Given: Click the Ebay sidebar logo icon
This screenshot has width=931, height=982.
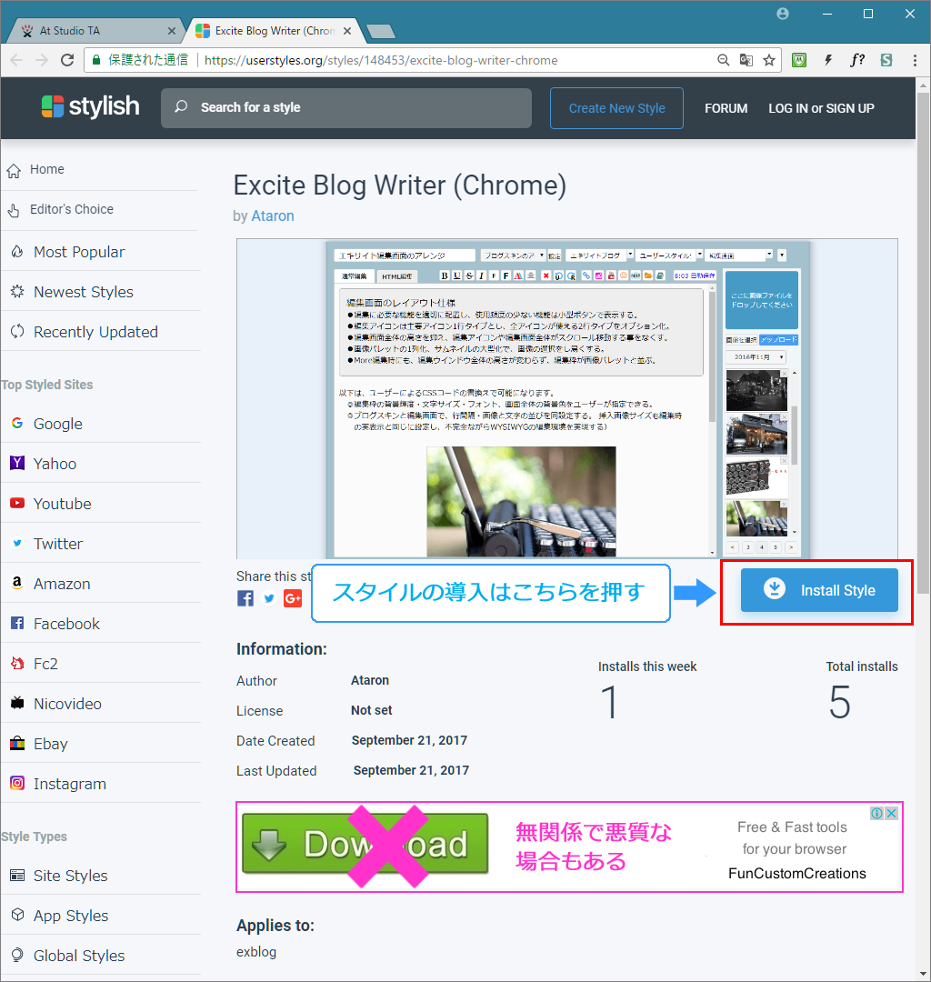Looking at the screenshot, I should (17, 743).
